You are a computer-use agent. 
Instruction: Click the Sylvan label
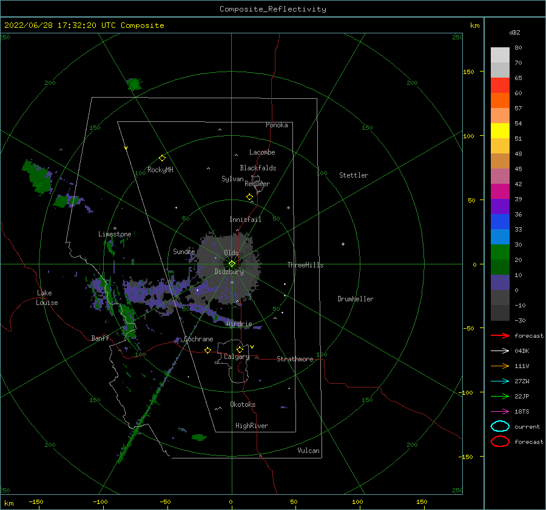coord(232,179)
